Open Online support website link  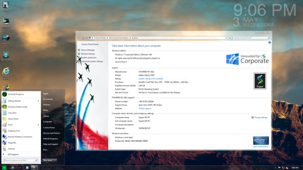coord(145,108)
